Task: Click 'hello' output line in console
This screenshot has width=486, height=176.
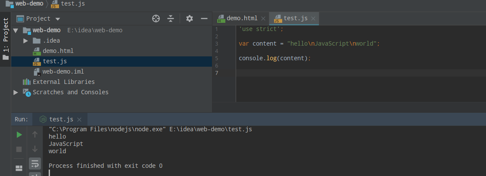Action: pos(57,136)
